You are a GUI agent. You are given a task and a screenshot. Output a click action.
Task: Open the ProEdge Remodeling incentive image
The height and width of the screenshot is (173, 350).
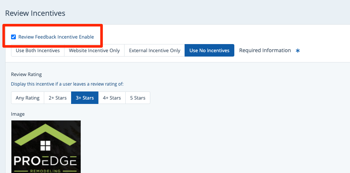(x=46, y=147)
